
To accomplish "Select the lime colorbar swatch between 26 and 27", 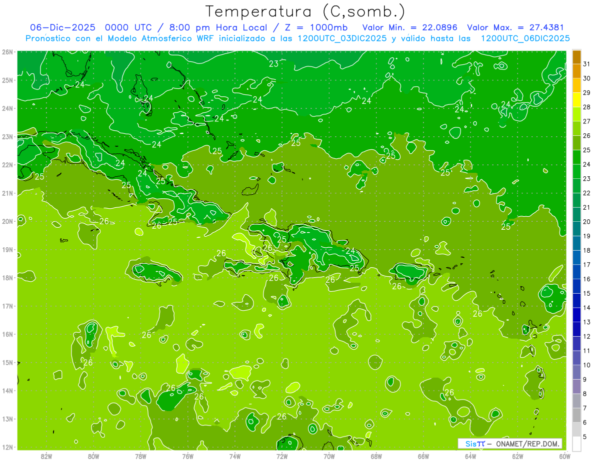I will coord(576,128).
